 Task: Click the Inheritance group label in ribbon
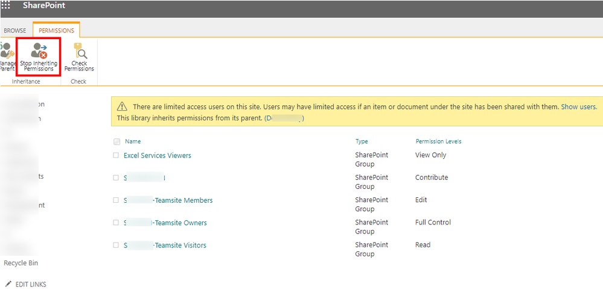coord(26,82)
